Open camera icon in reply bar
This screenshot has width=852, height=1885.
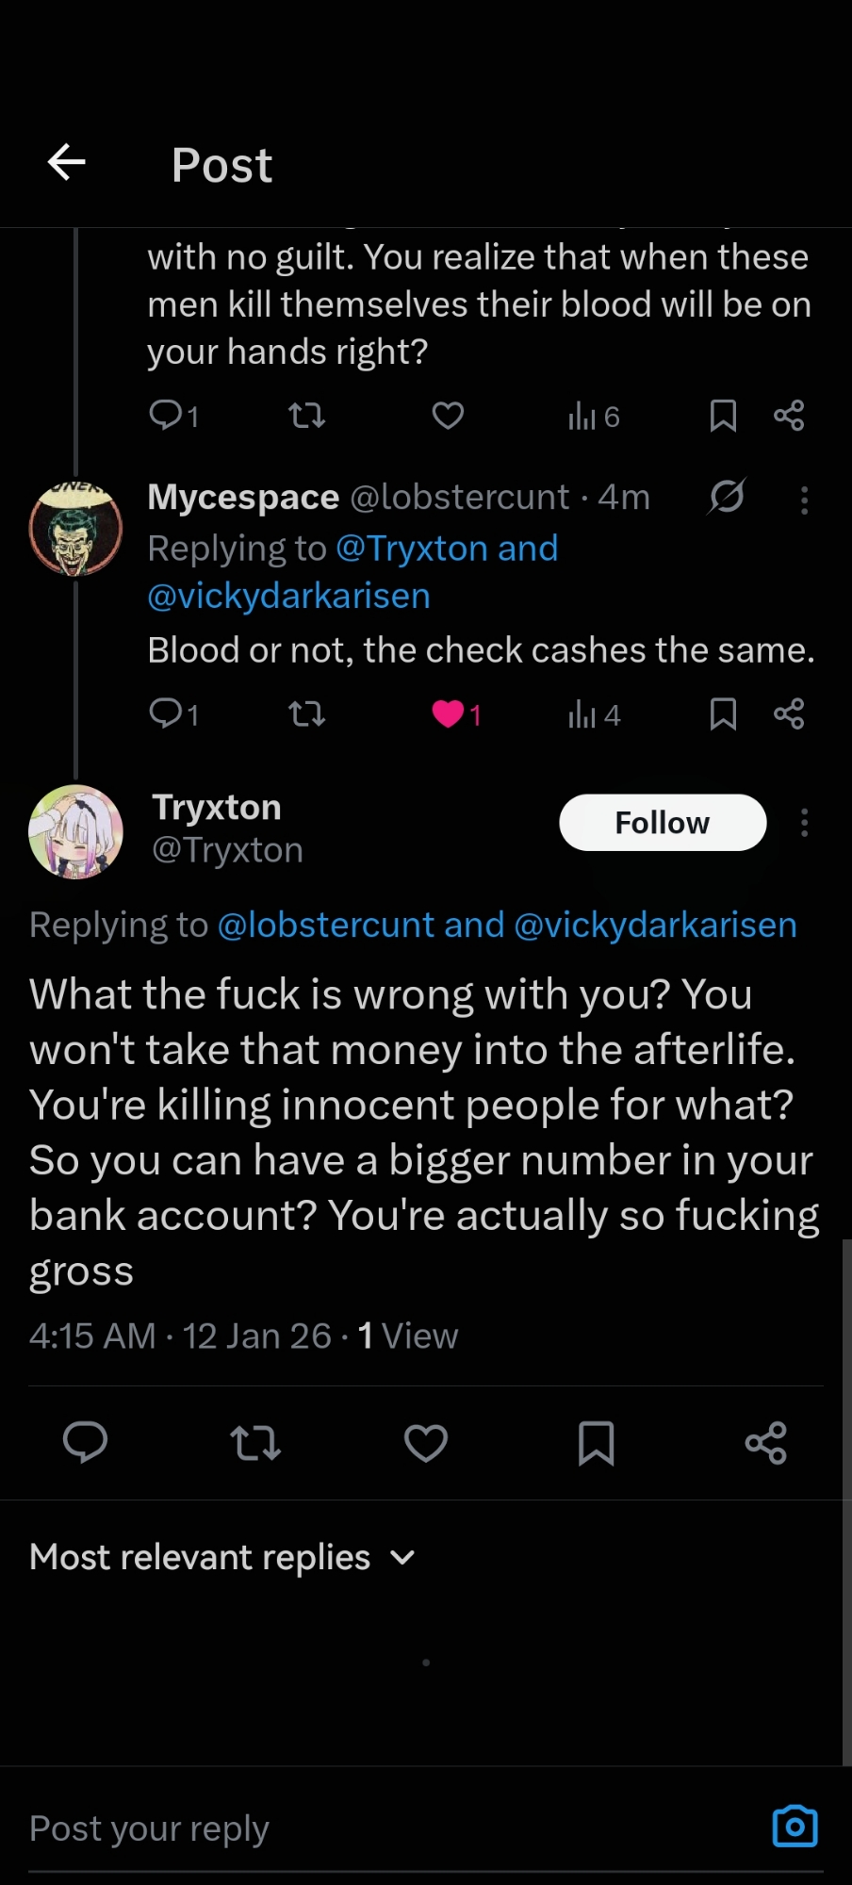tap(795, 1827)
